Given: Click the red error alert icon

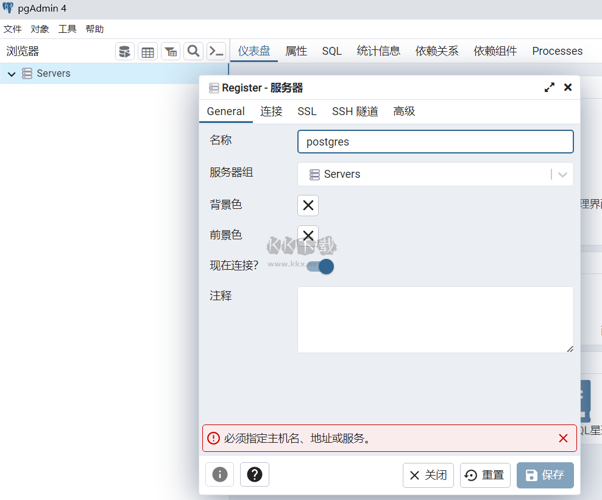Looking at the screenshot, I should coord(213,438).
